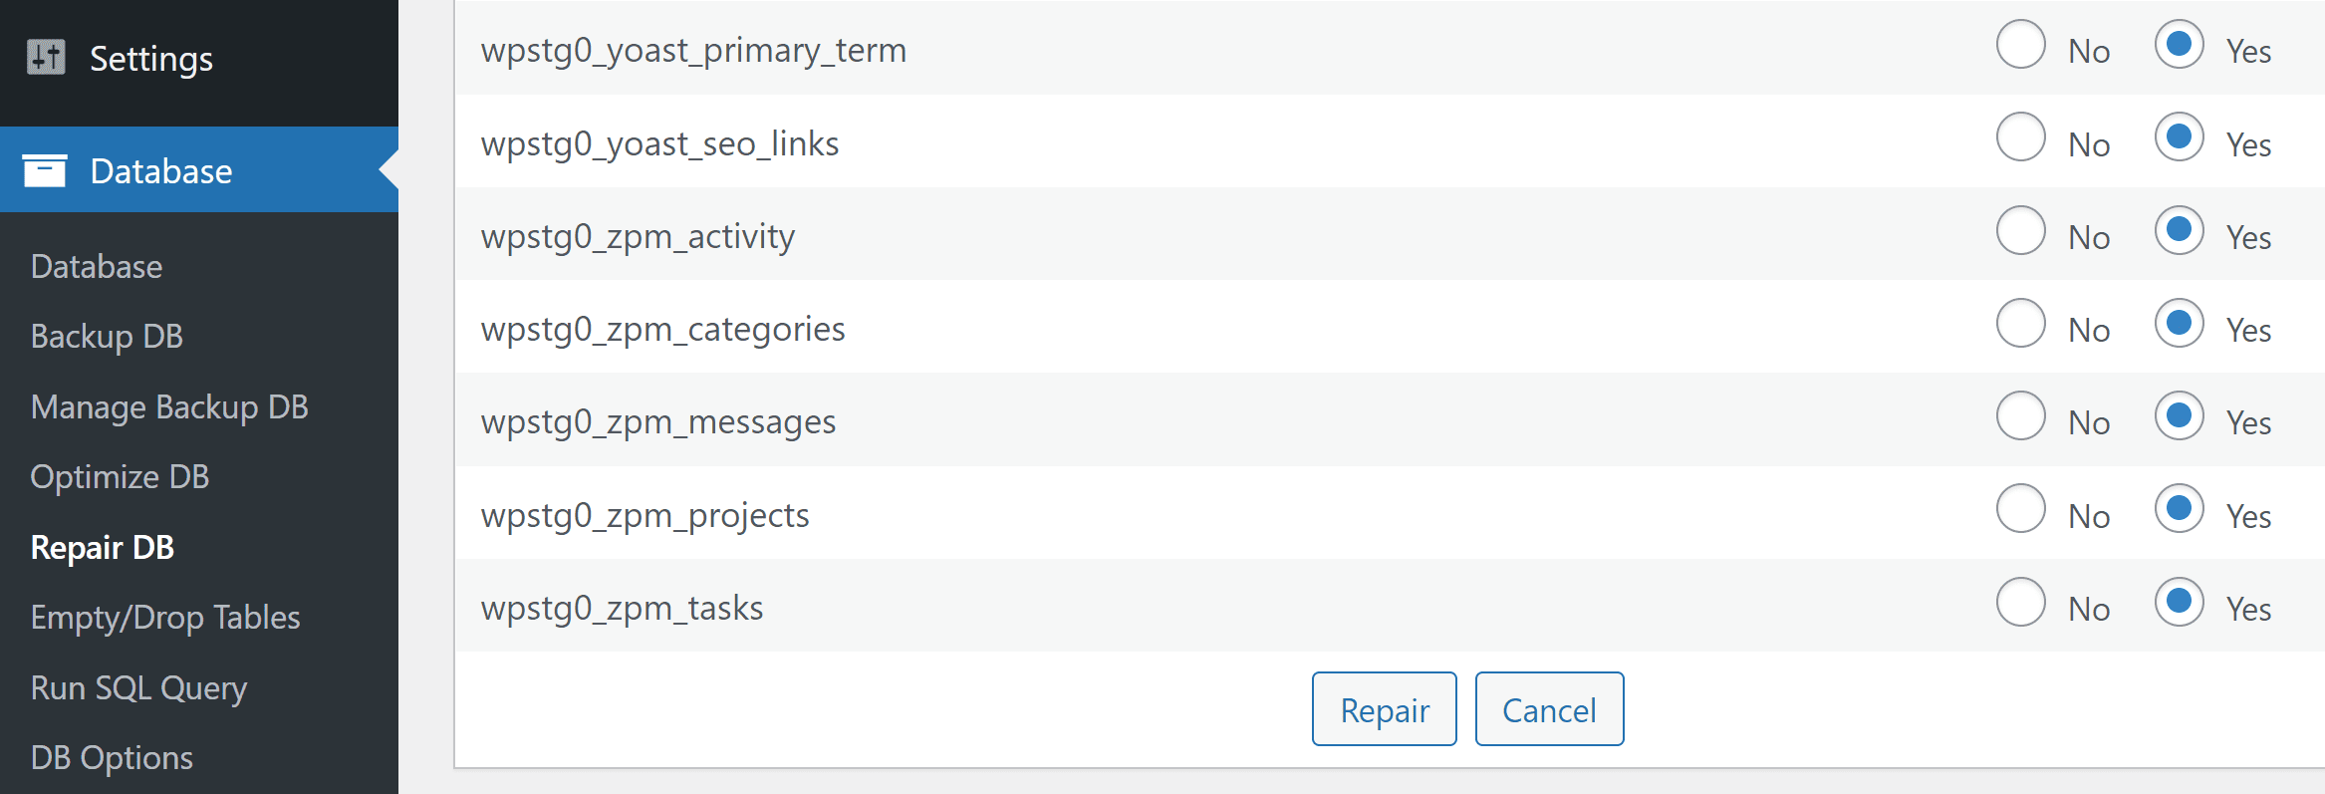Select No for wpstg0_zpm_projects

(2020, 509)
